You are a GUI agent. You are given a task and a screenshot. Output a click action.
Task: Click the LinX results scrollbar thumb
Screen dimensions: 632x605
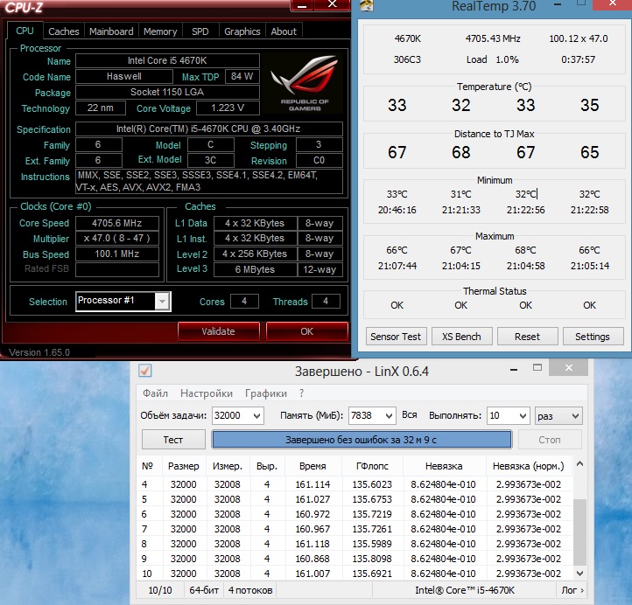click(579, 532)
